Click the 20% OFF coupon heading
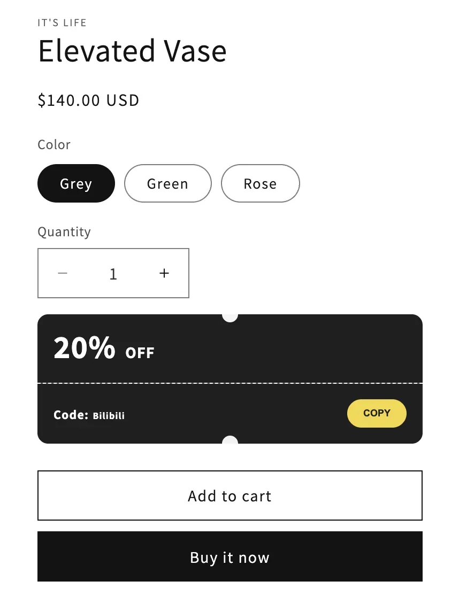The image size is (459, 604). tap(104, 349)
